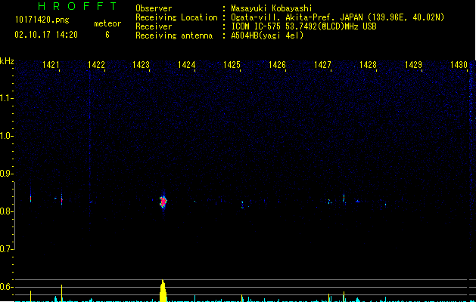476x302 pixels.
Task: Click the 1427 time axis marker
Action: tap(322, 65)
